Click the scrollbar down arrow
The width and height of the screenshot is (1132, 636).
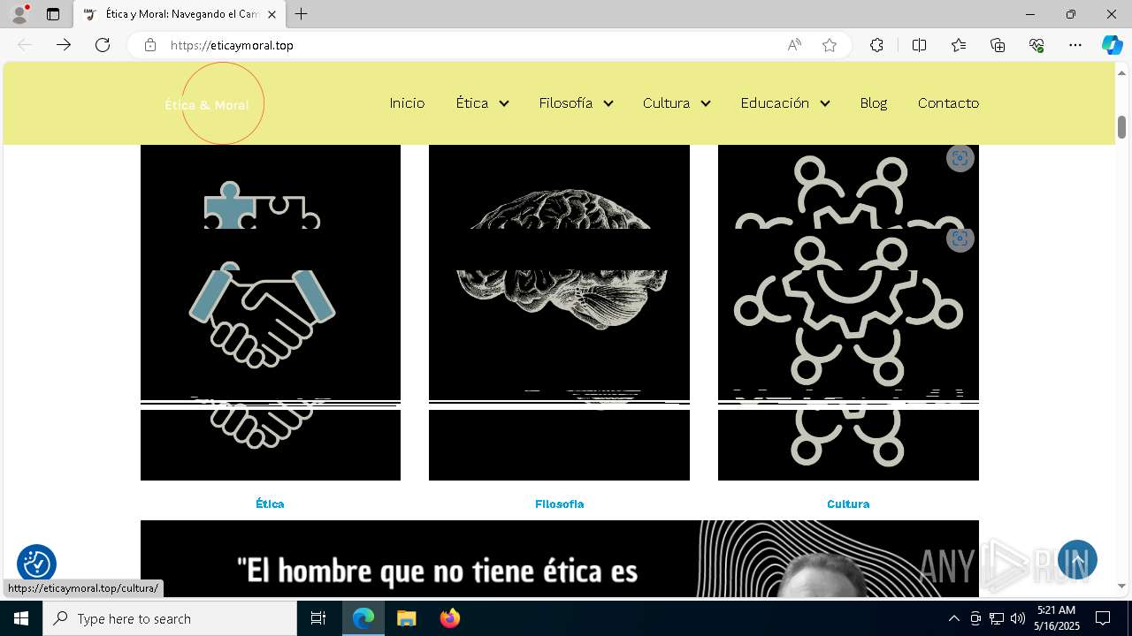tap(1121, 586)
